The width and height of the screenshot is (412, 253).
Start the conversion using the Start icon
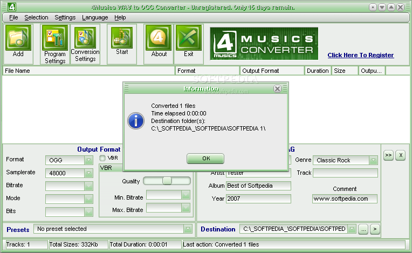coord(122,38)
